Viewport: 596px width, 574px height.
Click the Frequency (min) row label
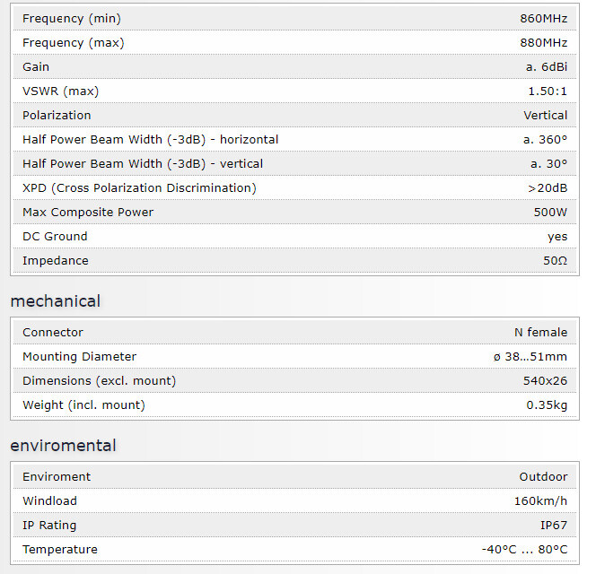coord(72,18)
